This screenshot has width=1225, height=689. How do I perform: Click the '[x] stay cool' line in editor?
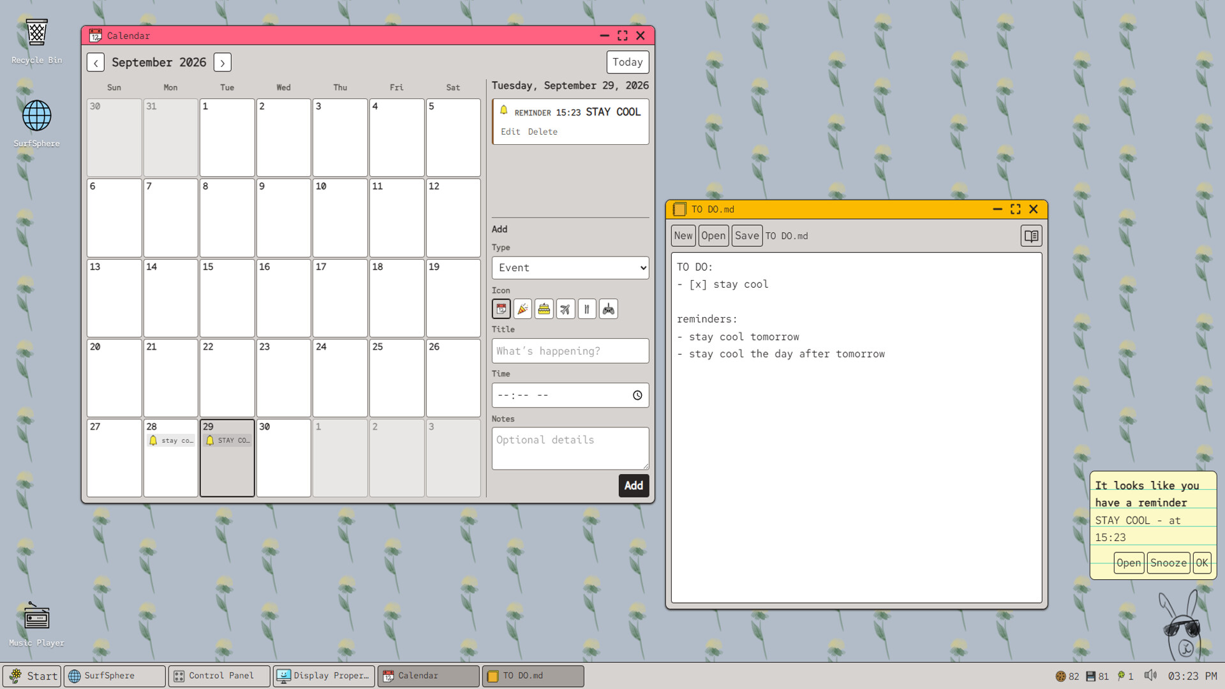722,285
